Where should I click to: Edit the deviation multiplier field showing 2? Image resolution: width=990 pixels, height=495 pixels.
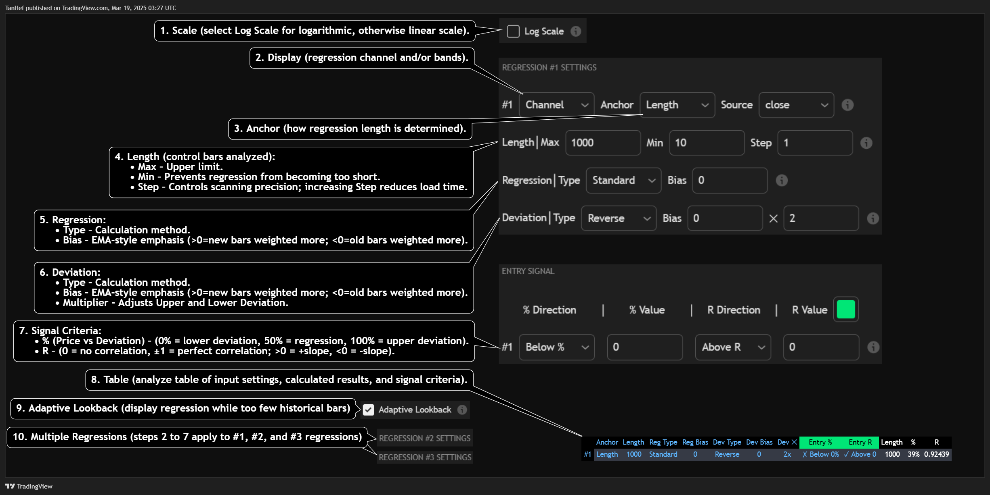coord(821,218)
